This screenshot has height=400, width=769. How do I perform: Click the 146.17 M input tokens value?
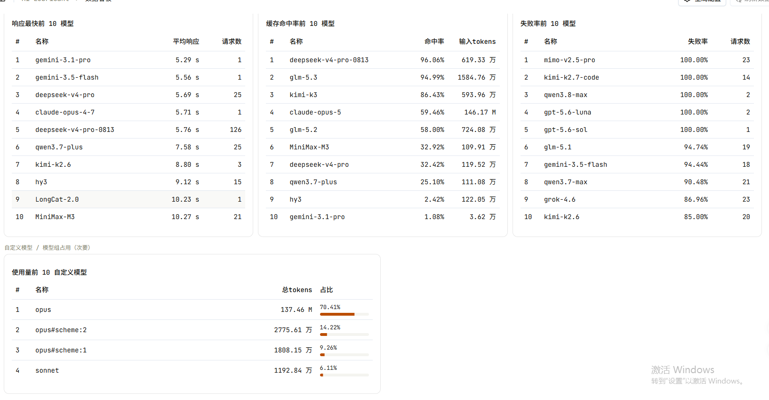pos(480,112)
